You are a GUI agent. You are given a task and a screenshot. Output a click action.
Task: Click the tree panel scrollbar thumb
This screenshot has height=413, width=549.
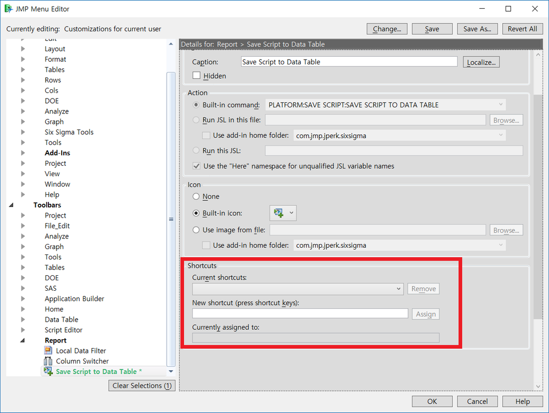(171, 219)
